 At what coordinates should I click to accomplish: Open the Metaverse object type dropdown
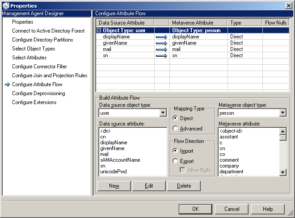coord(282,113)
